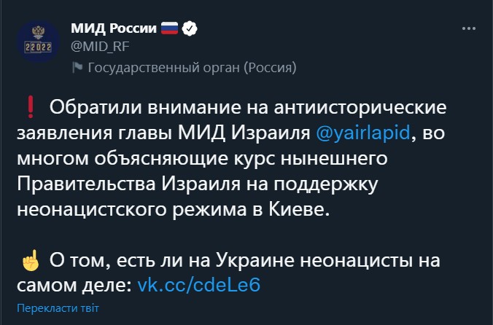Image resolution: width=493 pixels, height=325 pixels.
Task: Open the Государственный орган (Россия) label info
Action: (192, 68)
